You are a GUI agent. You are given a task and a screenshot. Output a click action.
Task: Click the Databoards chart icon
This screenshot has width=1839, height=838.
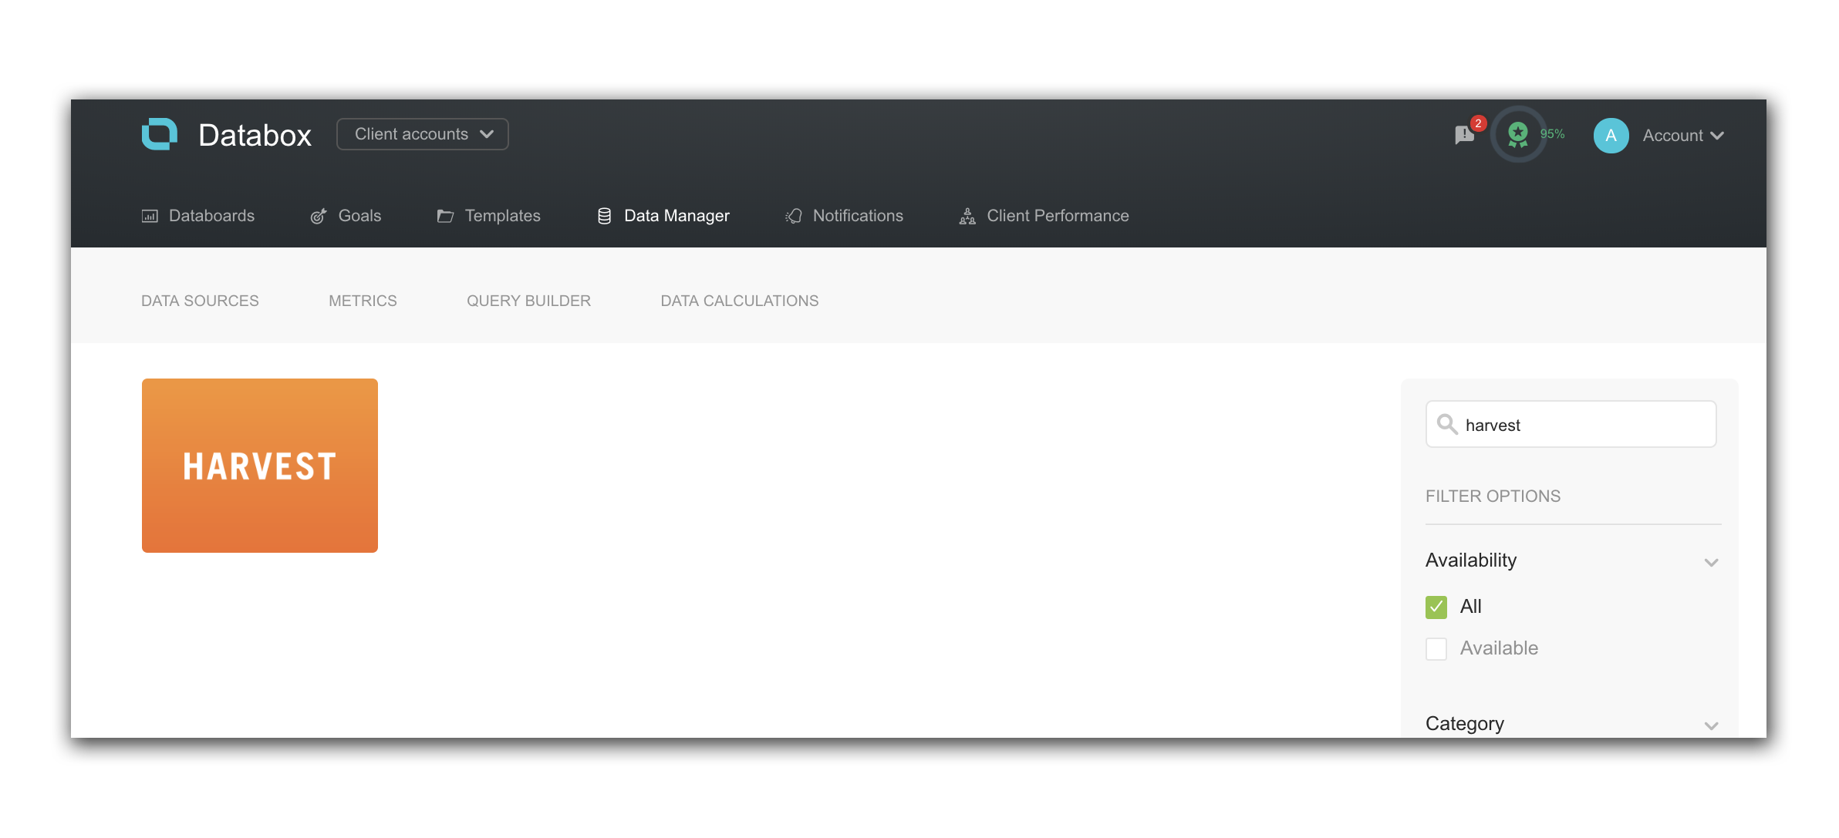(x=150, y=216)
